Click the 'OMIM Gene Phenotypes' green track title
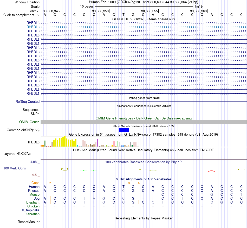The width and height of the screenshot is (247, 228). [144, 118]
